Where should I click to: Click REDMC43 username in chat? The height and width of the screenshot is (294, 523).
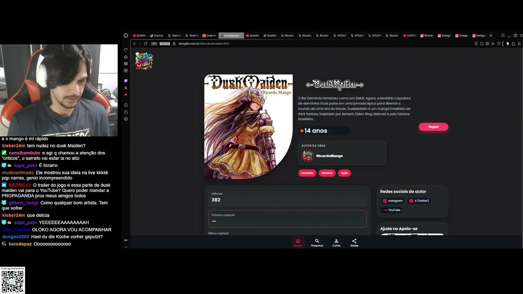pyautogui.click(x=20, y=185)
